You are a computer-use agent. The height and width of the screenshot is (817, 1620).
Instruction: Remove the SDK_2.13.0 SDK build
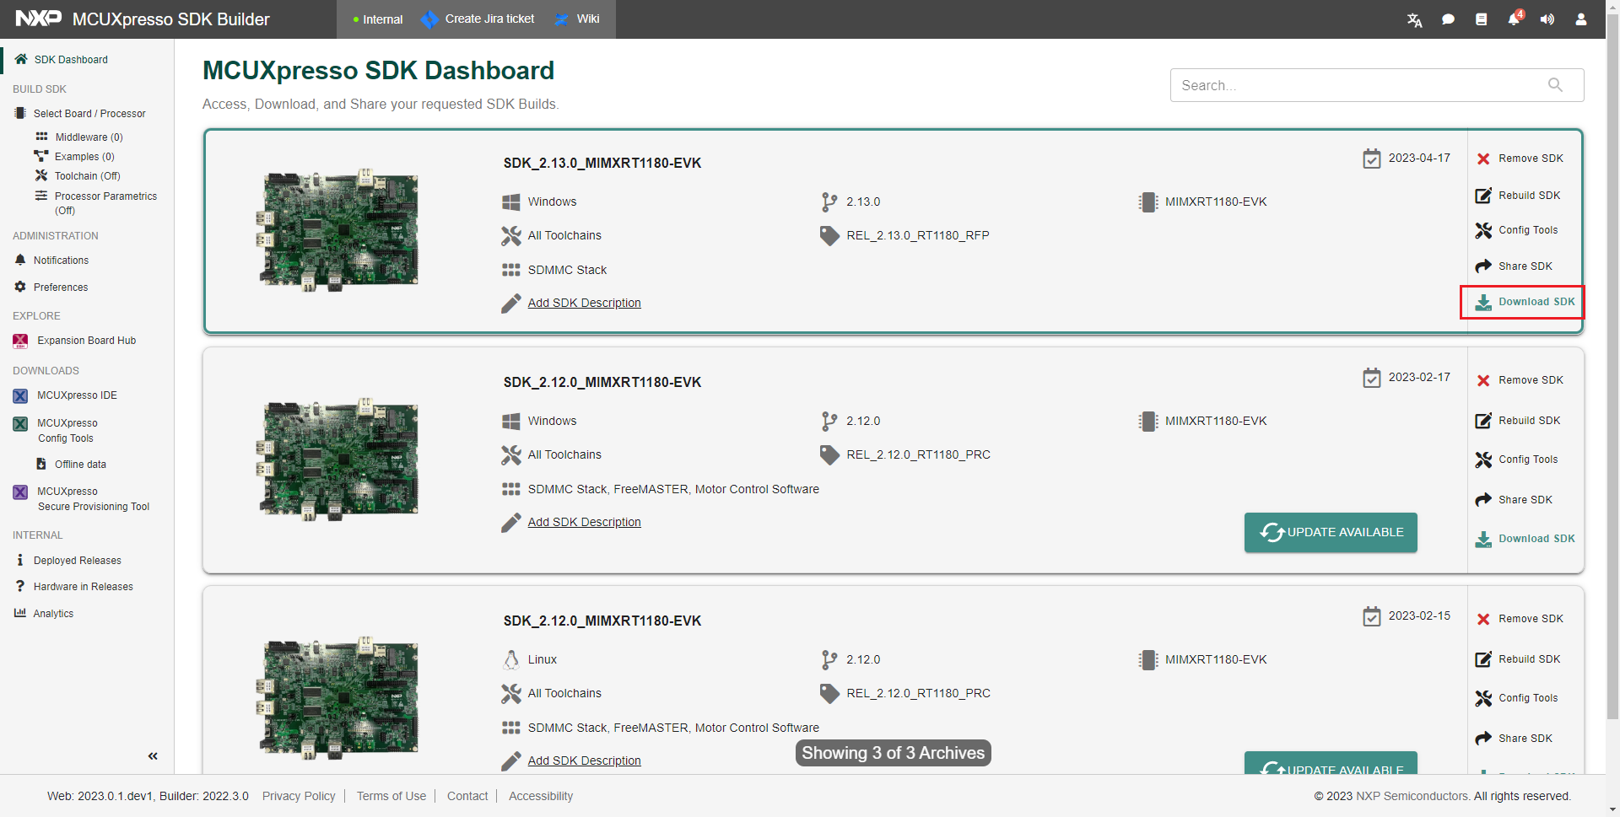tap(1520, 159)
